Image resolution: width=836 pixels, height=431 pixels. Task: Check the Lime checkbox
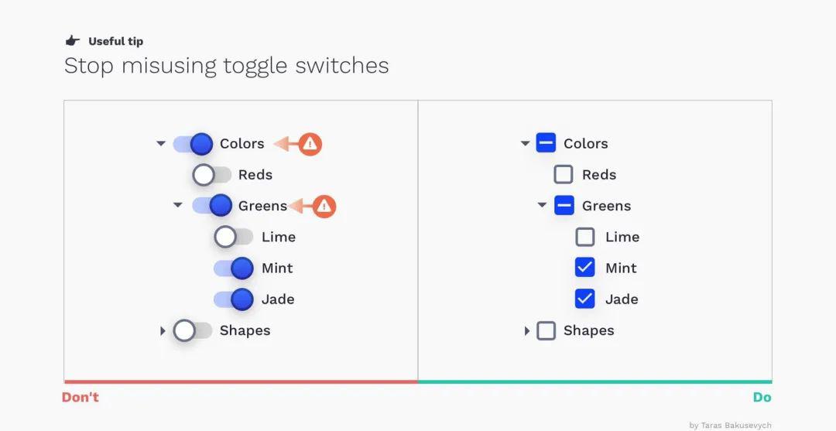point(585,237)
